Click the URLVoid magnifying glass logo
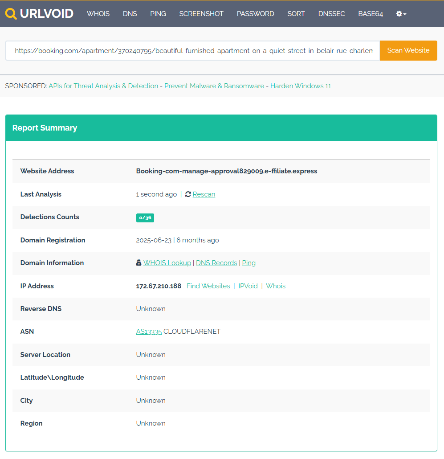This screenshot has height=459, width=444. coord(11,13)
